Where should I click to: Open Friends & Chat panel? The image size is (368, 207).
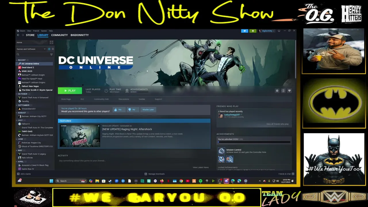click(286, 174)
